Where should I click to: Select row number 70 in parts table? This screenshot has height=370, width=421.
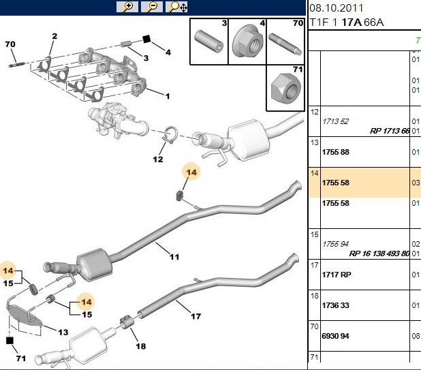315,326
